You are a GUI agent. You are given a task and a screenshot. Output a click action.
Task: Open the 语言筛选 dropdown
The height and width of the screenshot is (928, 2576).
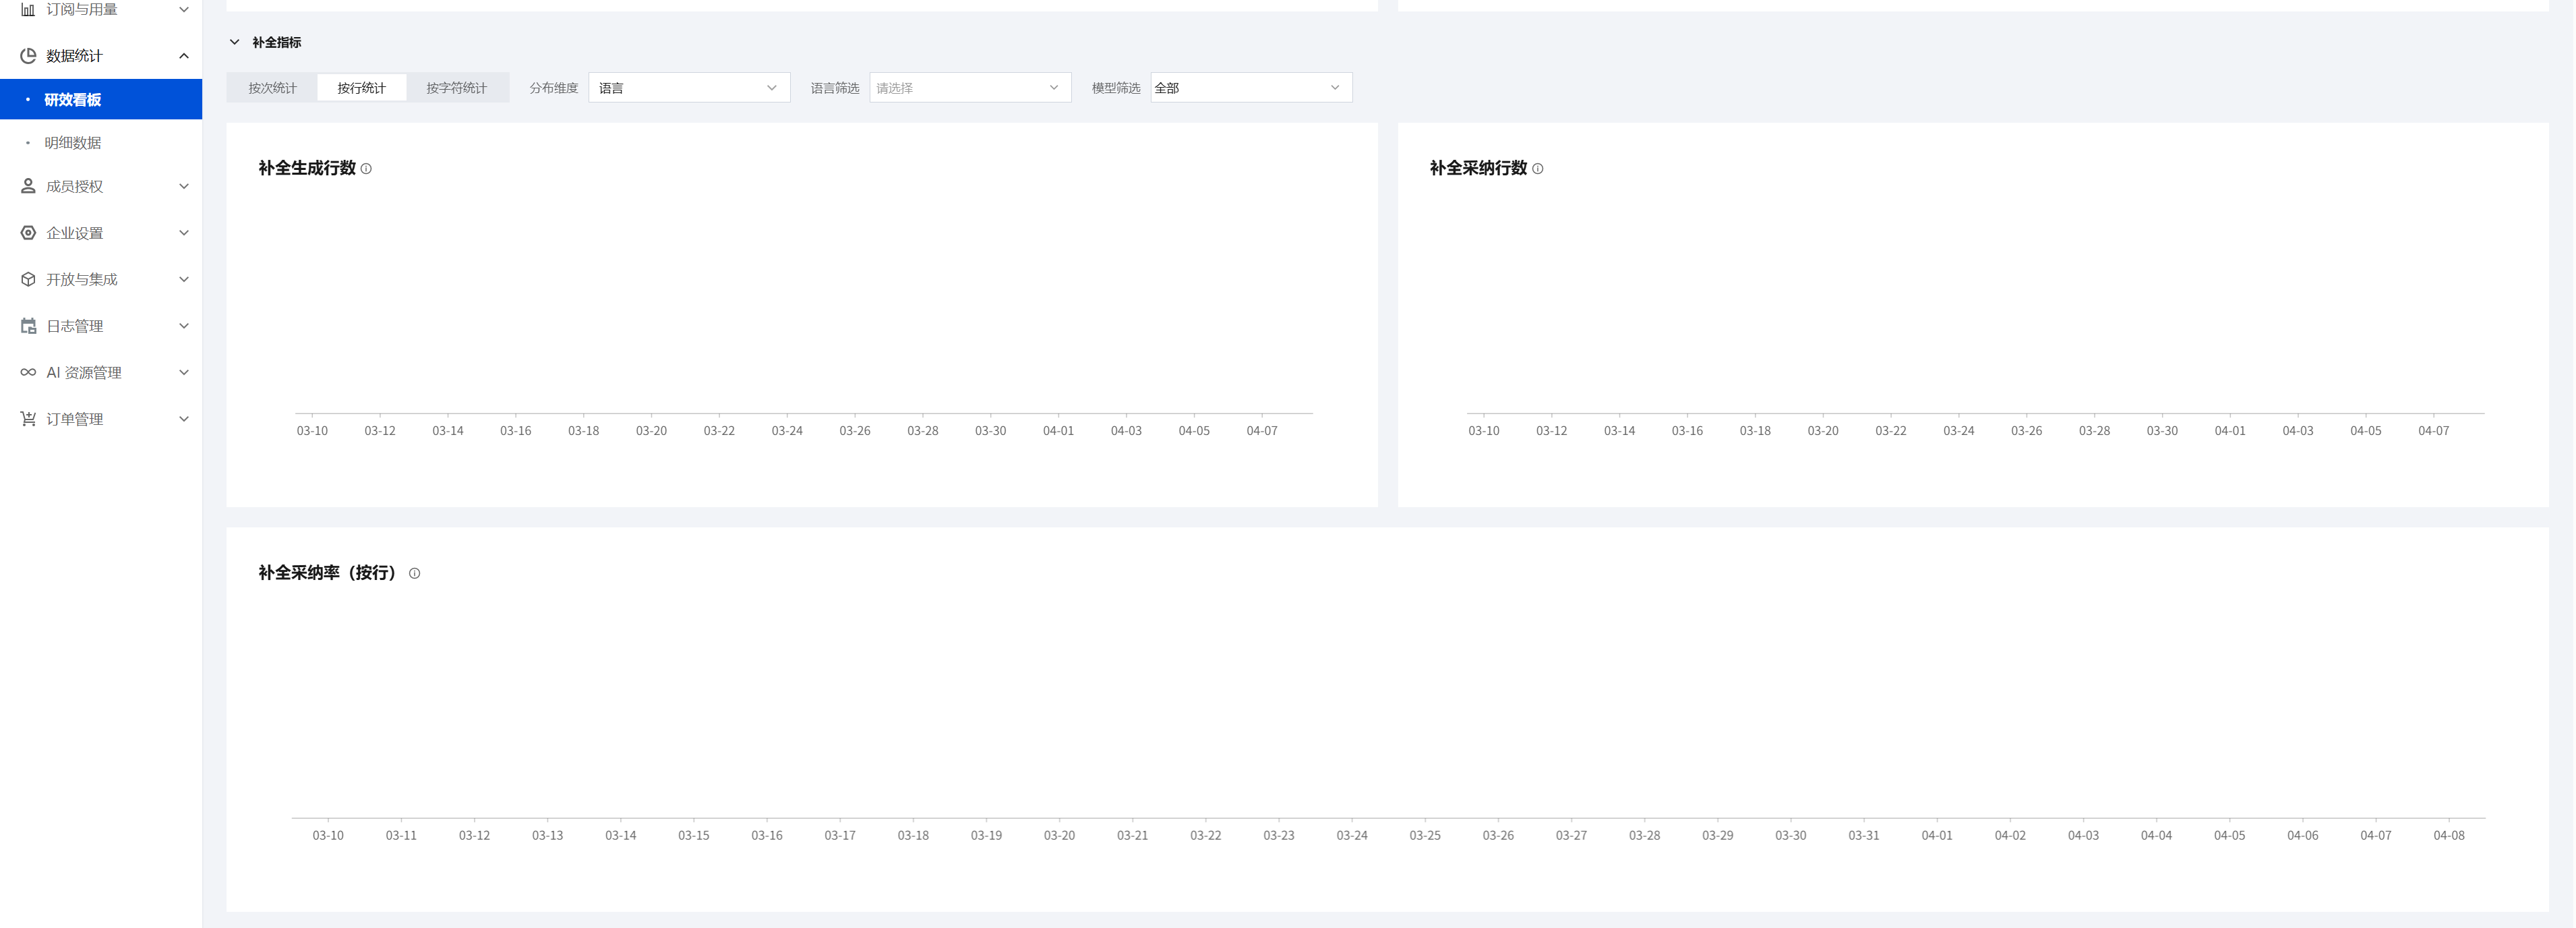[x=969, y=88]
